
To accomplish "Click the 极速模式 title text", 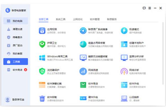I will coord(134,29).
